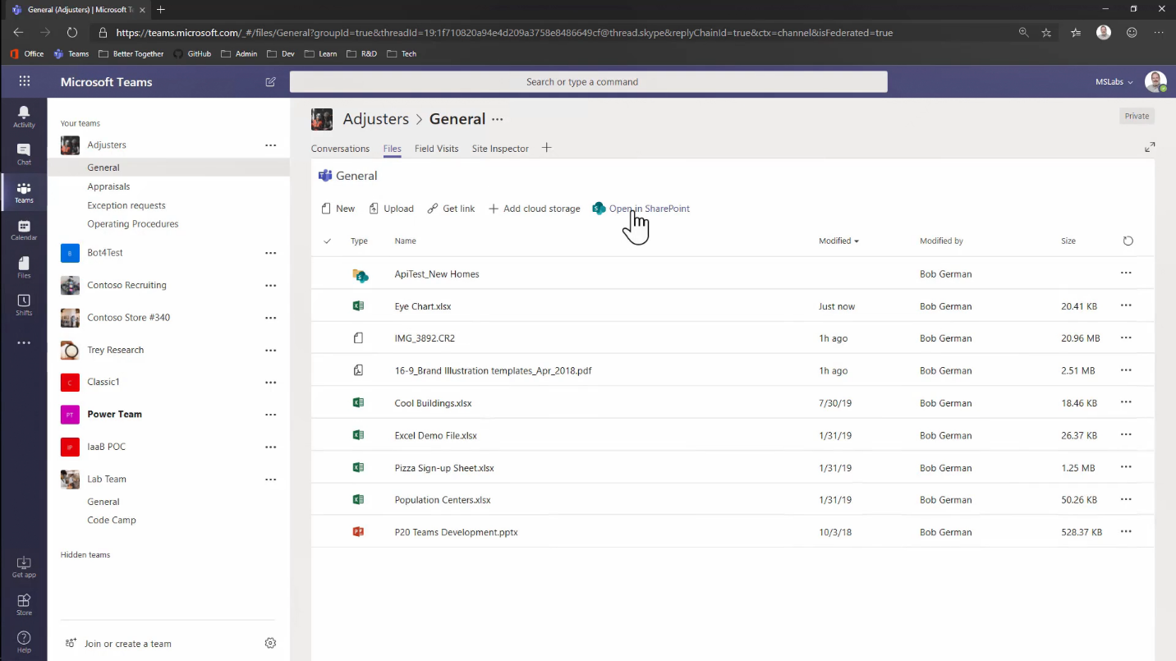Open manage teams settings gear

point(270,643)
